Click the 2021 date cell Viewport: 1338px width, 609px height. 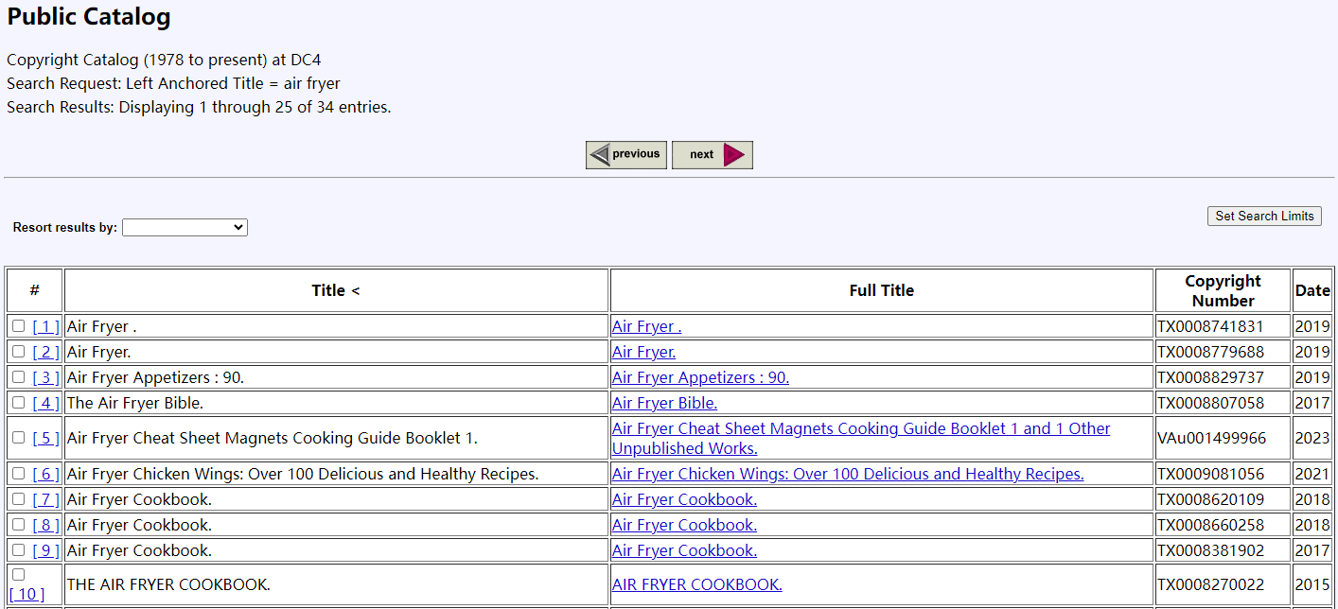(1312, 474)
